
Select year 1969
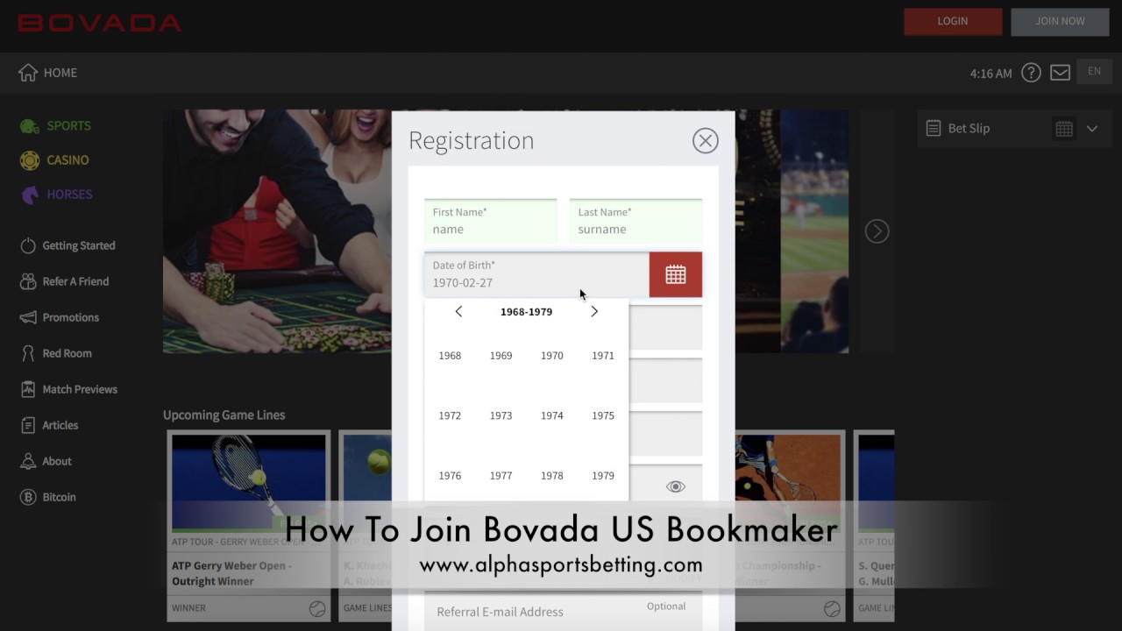click(501, 356)
